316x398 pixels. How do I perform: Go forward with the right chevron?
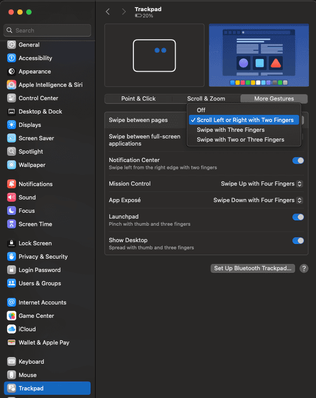[124, 12]
